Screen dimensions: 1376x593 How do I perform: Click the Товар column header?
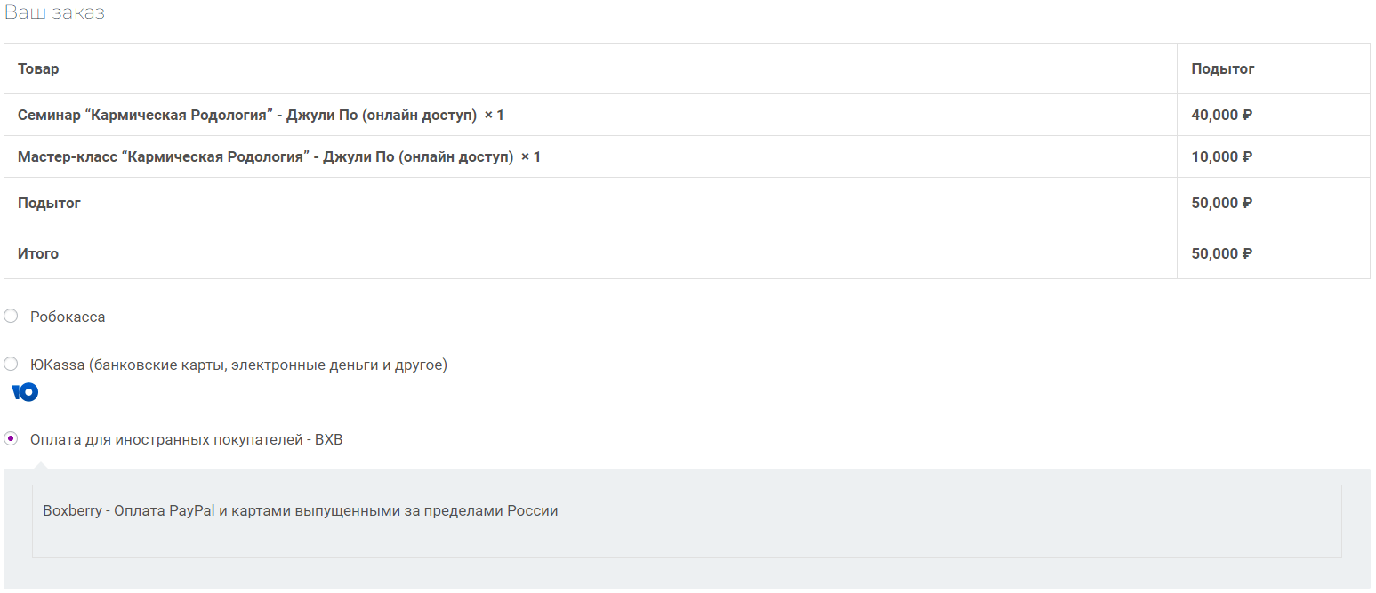point(38,68)
